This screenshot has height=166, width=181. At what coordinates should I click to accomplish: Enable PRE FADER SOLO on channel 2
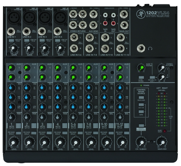(x=34, y=133)
